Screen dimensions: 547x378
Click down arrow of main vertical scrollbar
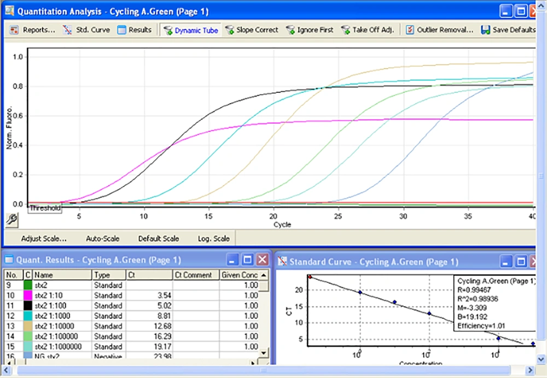(541, 359)
